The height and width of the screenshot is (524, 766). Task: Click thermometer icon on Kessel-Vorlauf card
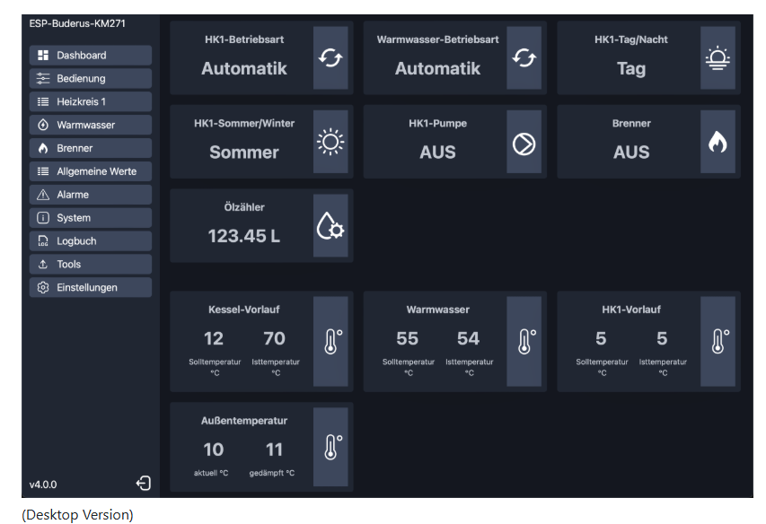click(331, 341)
